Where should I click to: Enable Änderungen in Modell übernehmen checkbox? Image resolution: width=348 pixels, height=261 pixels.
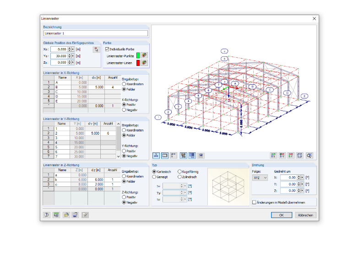[254, 202]
